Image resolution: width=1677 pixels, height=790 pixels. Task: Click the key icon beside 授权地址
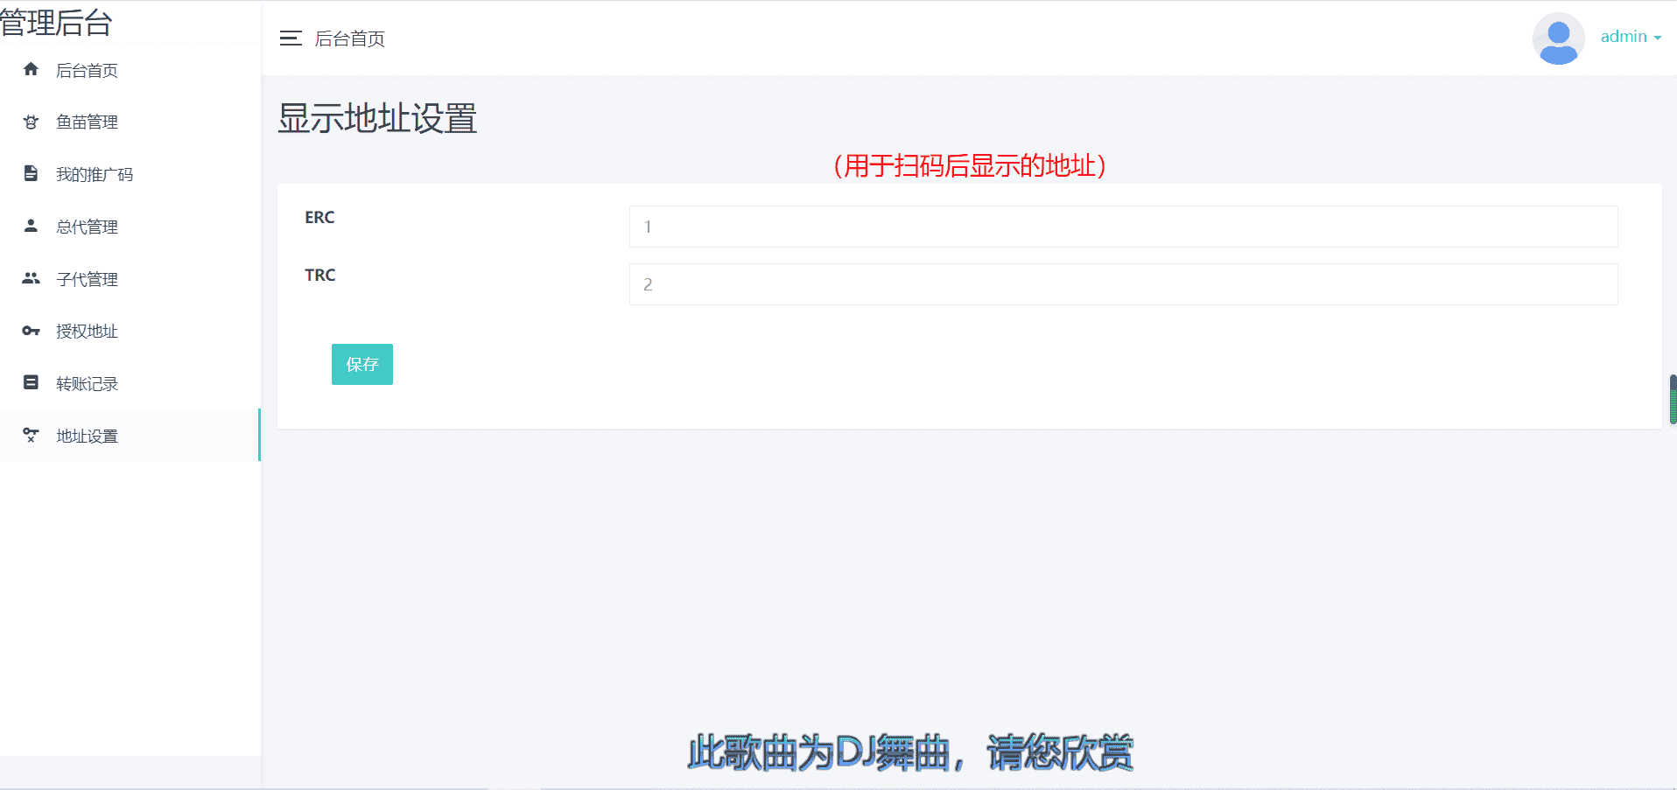(31, 331)
